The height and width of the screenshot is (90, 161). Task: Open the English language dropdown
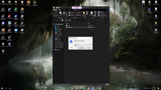pyautogui.click(x=83, y=45)
